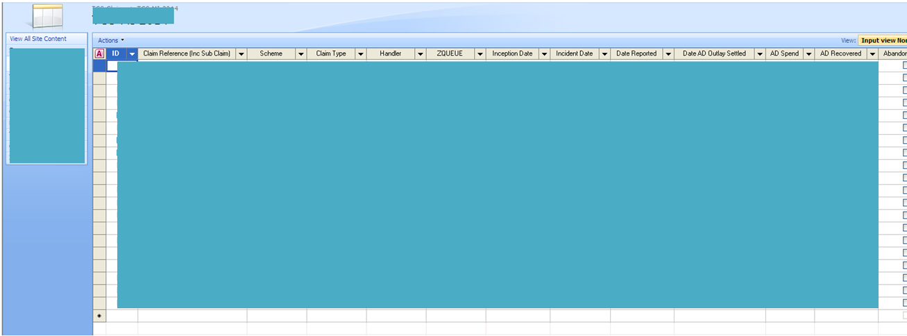Viewport: 907px width, 336px height.
Task: Click the select-all 'A' datasheet icon
Action: pos(99,53)
